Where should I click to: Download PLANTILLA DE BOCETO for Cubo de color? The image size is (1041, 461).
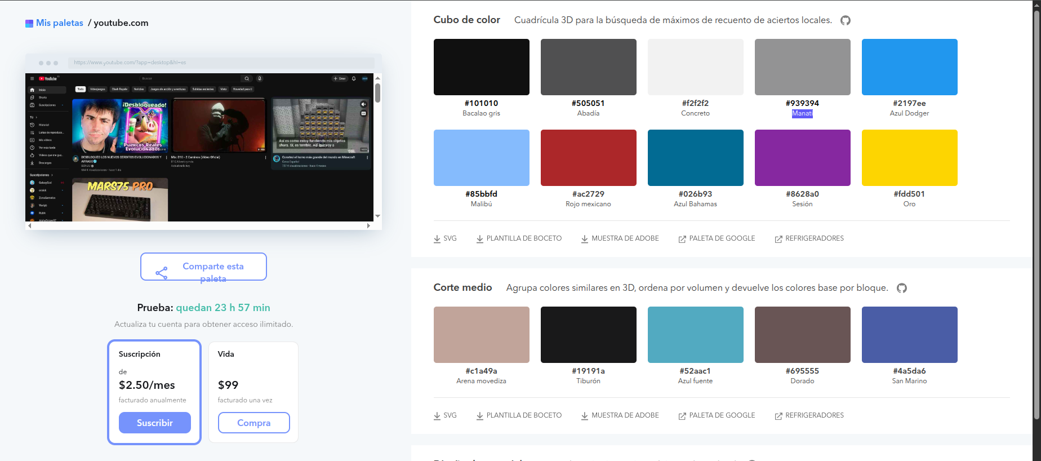point(519,238)
